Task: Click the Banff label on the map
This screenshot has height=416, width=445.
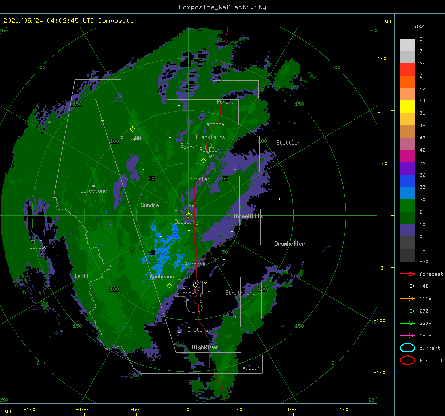Action: click(82, 276)
